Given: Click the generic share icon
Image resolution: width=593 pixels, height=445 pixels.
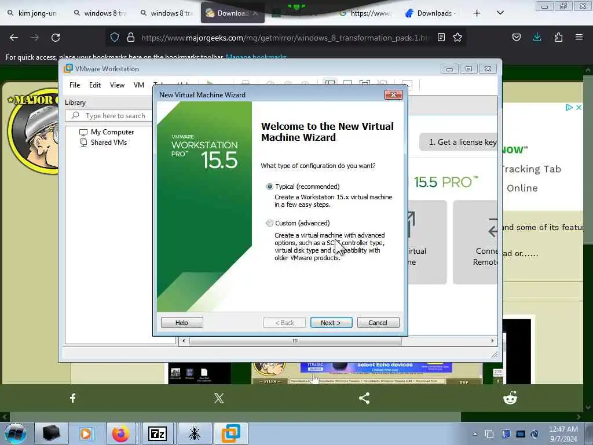Looking at the screenshot, I should click(x=364, y=398).
